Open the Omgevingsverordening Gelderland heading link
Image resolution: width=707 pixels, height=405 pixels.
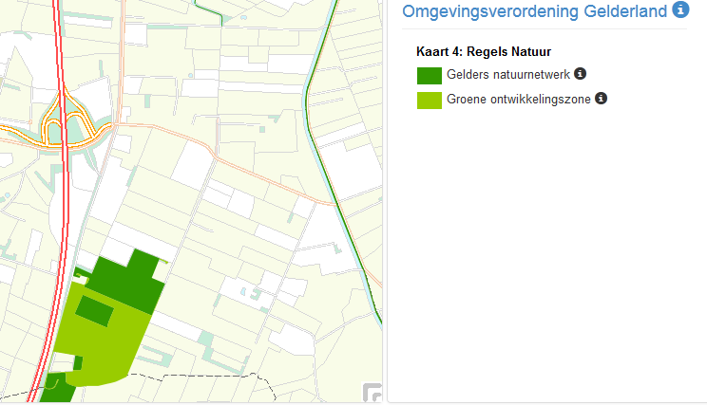point(534,11)
